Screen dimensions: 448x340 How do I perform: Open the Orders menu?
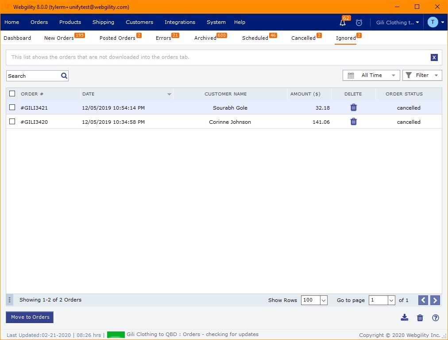coord(39,22)
